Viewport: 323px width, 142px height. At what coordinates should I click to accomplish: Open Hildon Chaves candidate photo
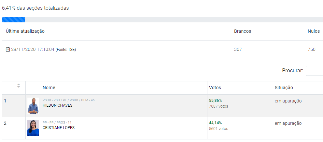[x=33, y=106]
